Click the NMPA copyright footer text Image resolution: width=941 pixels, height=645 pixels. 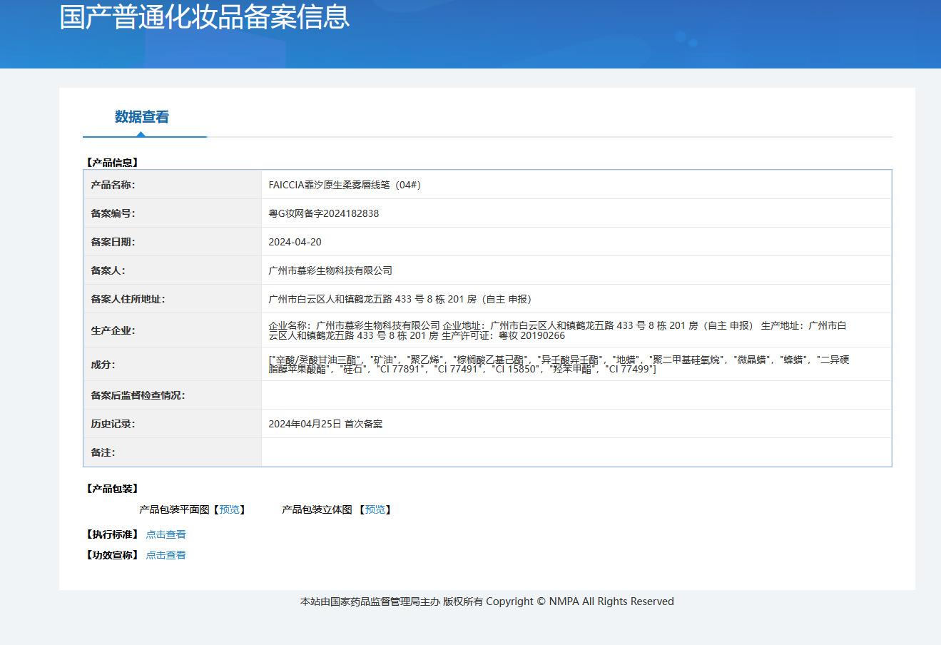(487, 601)
